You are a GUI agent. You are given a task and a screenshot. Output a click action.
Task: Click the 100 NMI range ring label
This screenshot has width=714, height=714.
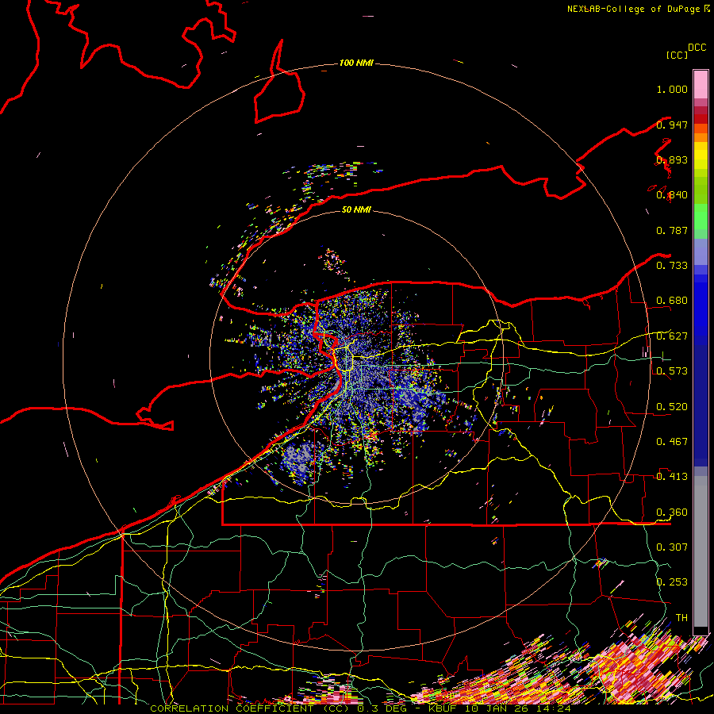pyautogui.click(x=356, y=63)
